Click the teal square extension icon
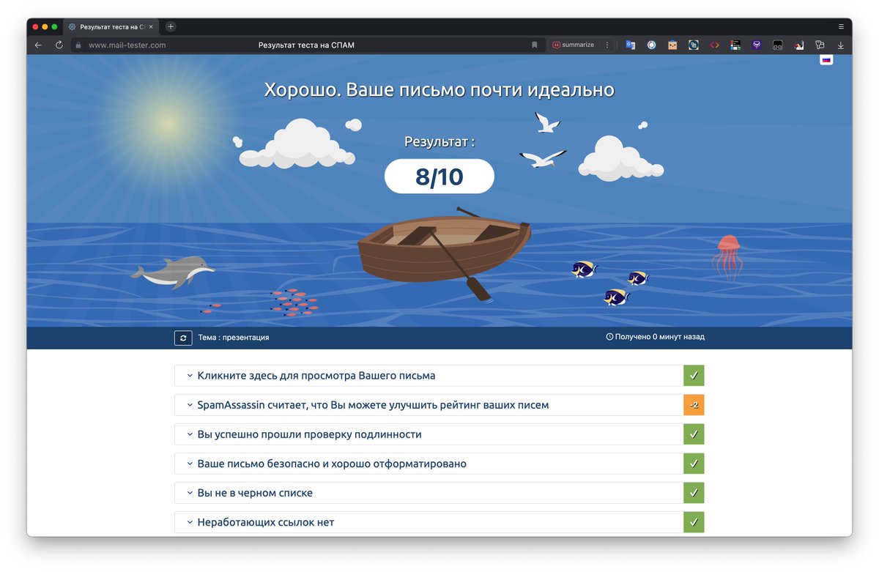Screen dimensions: 879x572 coord(693,45)
